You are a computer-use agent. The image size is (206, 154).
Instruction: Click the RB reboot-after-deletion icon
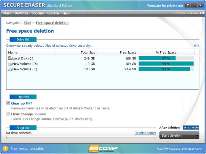point(193,128)
